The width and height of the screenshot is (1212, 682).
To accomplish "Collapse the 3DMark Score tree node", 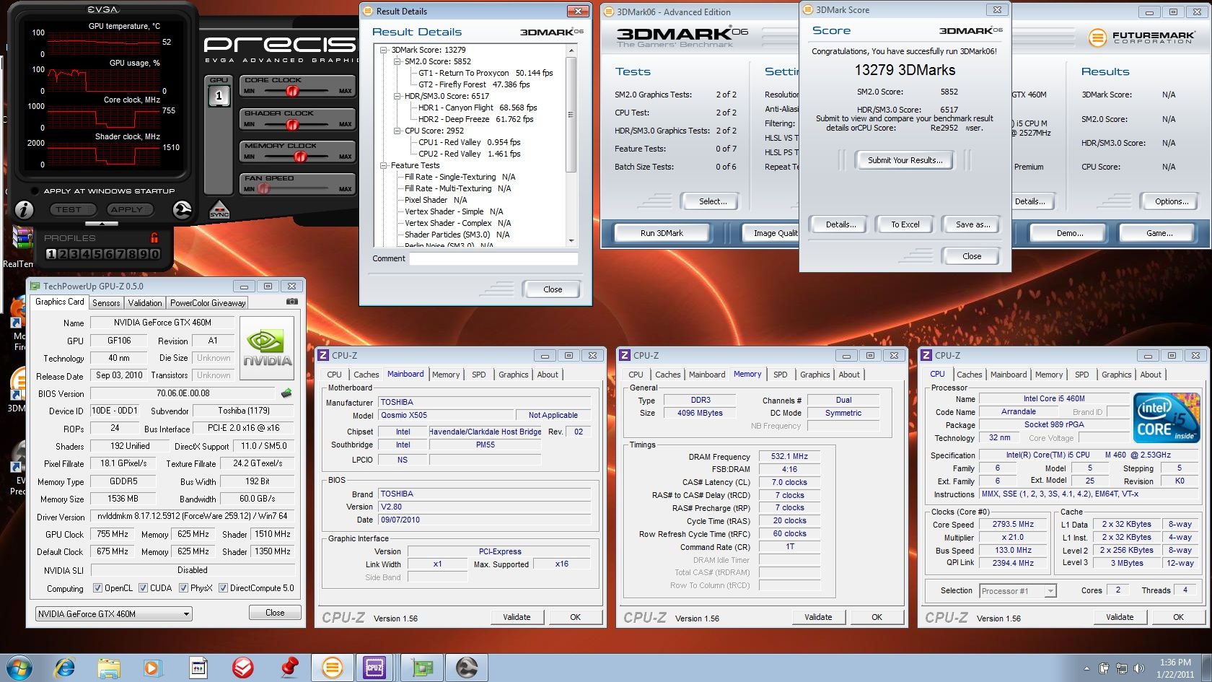I will click(x=384, y=50).
